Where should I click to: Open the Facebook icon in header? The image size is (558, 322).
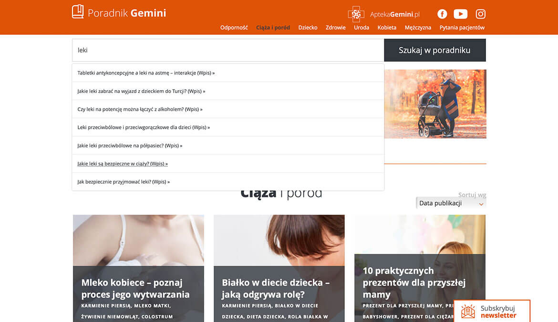442,14
